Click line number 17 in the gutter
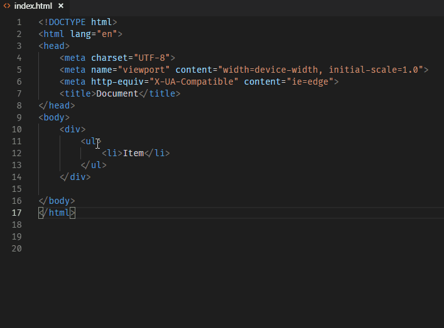The height and width of the screenshot is (328, 444). (17, 213)
